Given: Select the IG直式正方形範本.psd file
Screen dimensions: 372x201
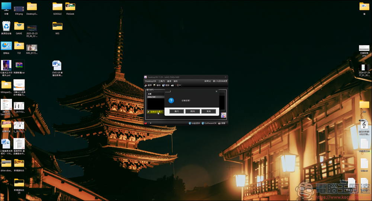Looking at the screenshot, I should [6, 68].
